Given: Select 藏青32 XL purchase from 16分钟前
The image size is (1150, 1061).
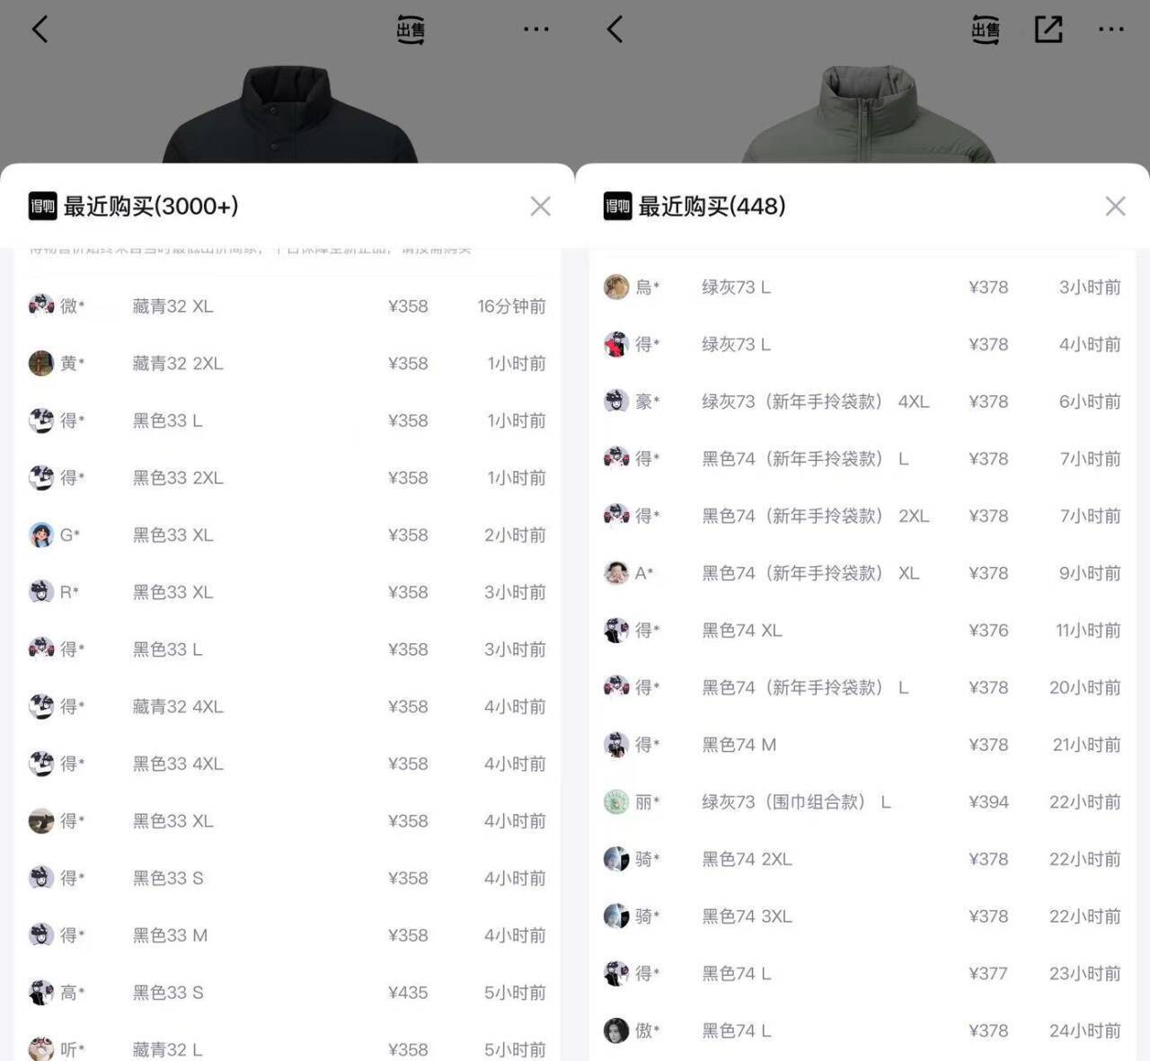Looking at the screenshot, I should pos(287,306).
